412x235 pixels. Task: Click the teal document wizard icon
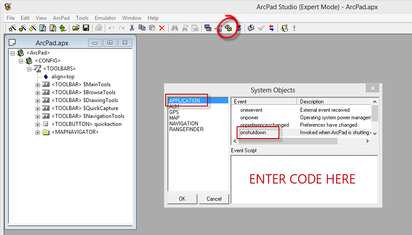pos(43,28)
